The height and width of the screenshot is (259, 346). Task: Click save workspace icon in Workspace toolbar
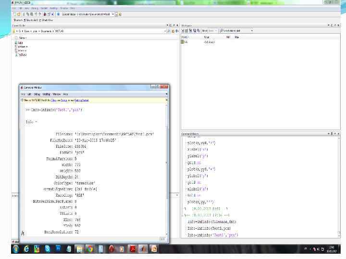(195, 31)
